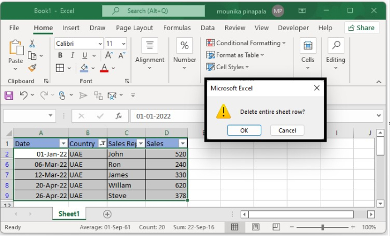The image size is (390, 236).
Task: Click the Copy icon
Action: coord(32,56)
